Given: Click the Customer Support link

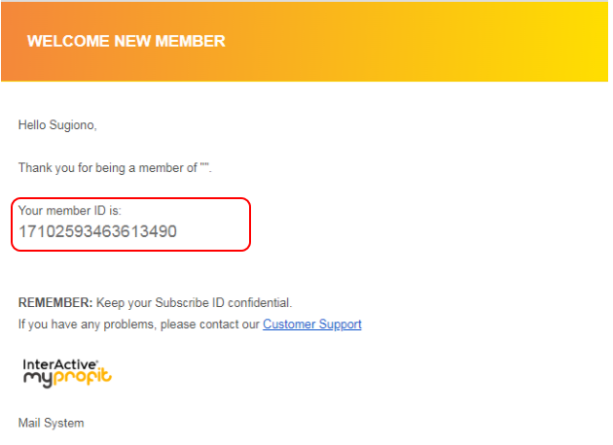Looking at the screenshot, I should tap(311, 325).
